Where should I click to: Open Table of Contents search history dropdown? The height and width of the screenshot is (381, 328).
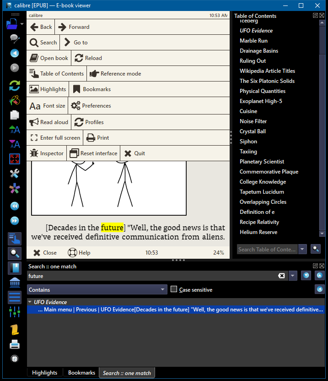(x=302, y=249)
